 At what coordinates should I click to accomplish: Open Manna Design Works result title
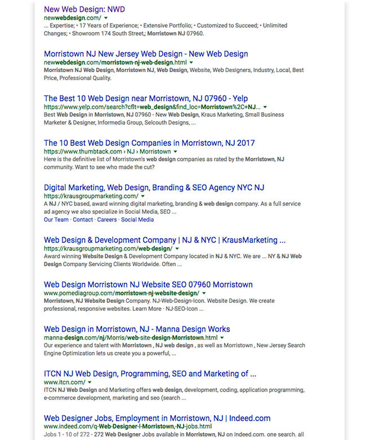[x=137, y=329]
